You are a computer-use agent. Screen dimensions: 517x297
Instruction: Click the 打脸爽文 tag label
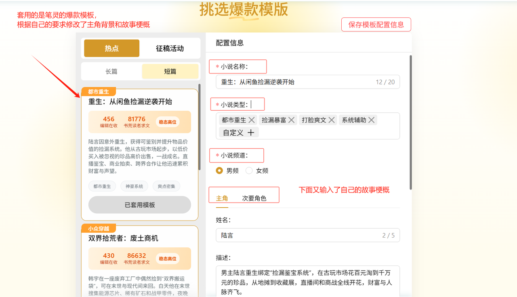(314, 120)
